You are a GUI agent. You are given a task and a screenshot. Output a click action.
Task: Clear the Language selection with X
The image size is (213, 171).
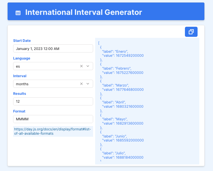point(81,66)
